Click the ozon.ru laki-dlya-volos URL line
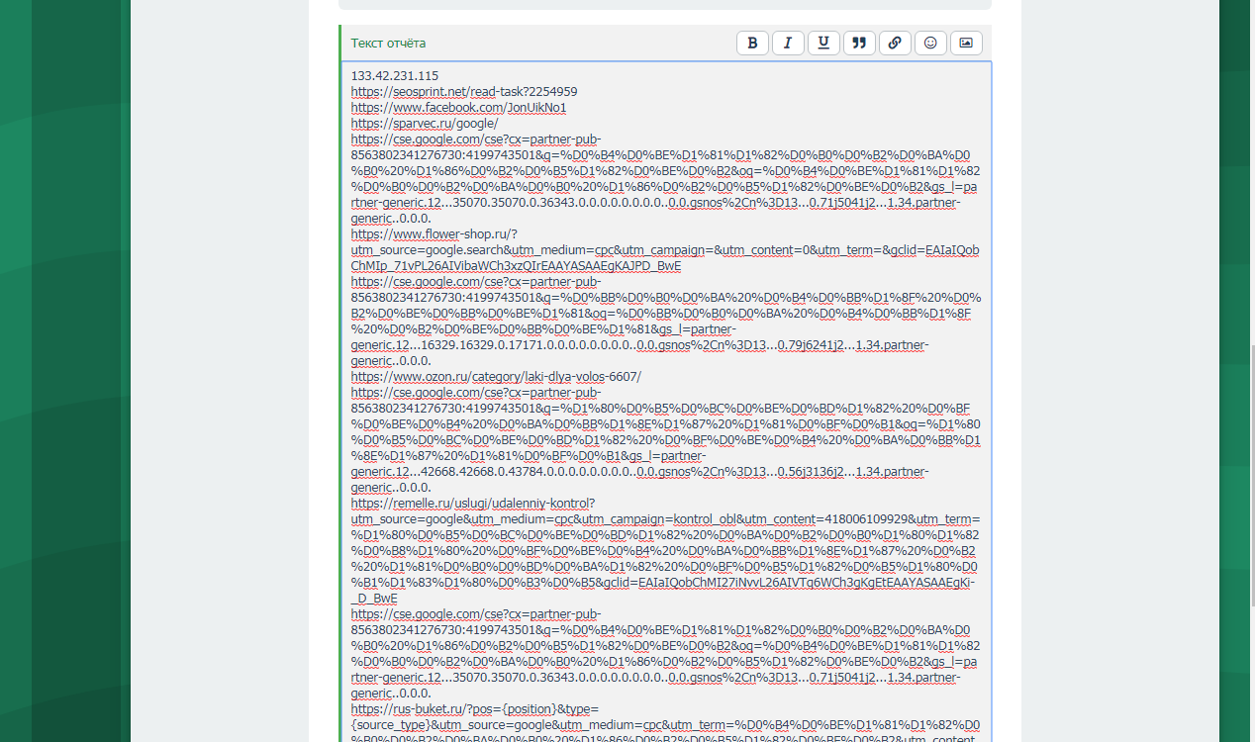Image resolution: width=1255 pixels, height=742 pixels. point(496,377)
